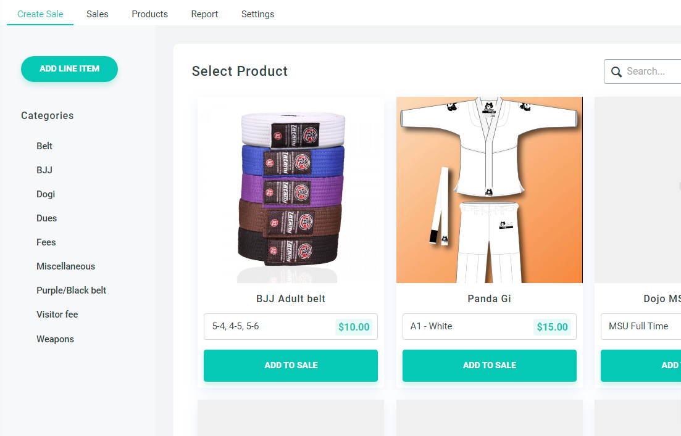Add BJJ Adult belt to sale
This screenshot has height=436, width=681.
[291, 365]
